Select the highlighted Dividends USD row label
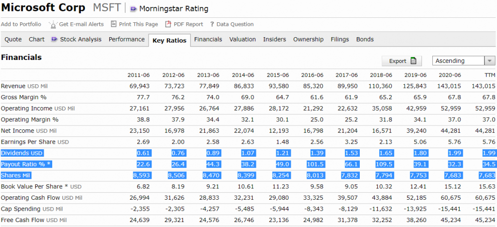497x227 pixels. click(x=22, y=153)
